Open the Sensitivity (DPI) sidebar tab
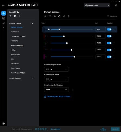The width and height of the screenshot is (121, 132). pos(4,13)
